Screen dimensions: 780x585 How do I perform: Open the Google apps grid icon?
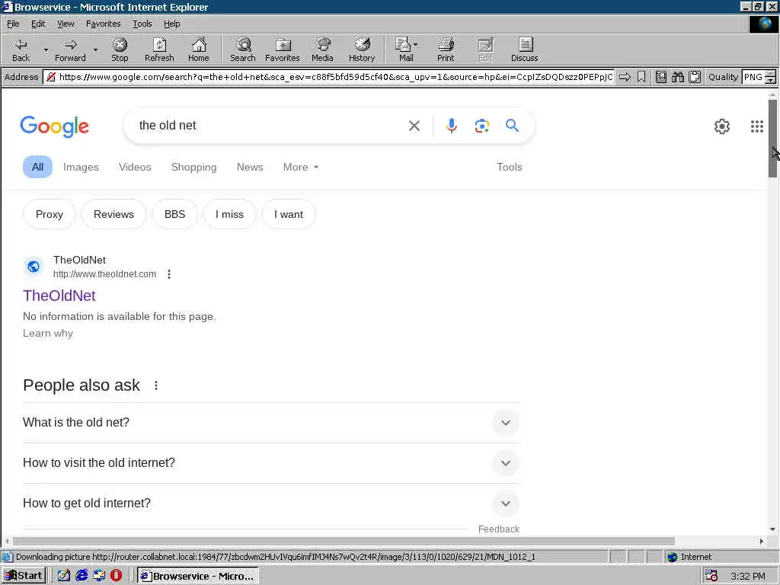[x=756, y=126]
